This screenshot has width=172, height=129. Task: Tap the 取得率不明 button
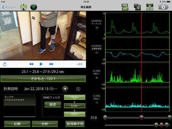[75, 124]
